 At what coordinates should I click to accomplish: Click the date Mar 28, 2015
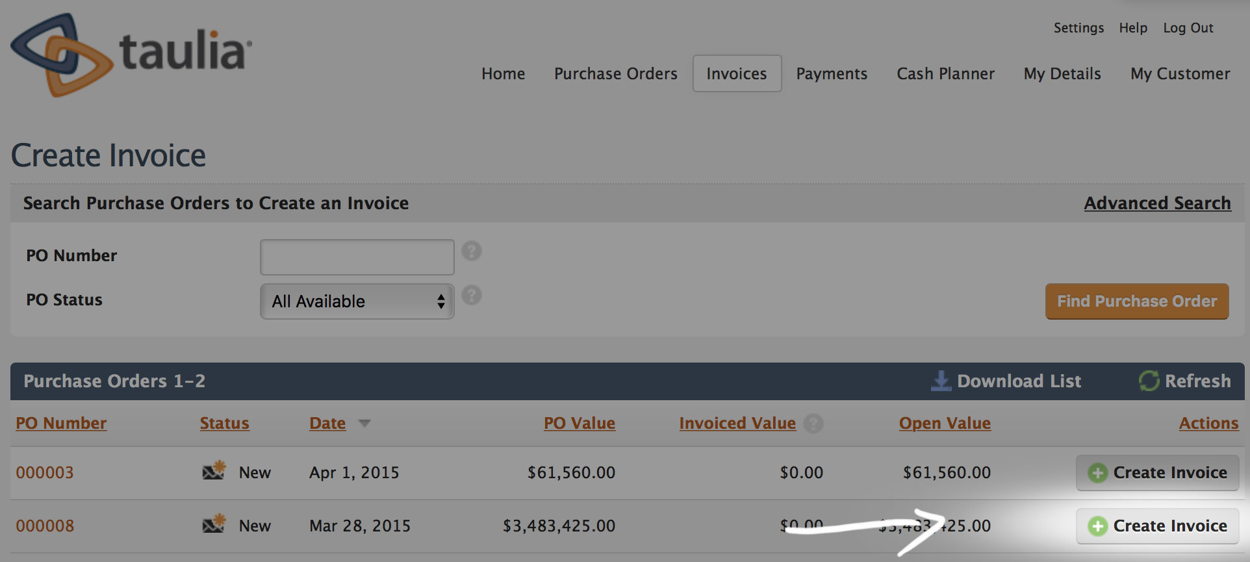point(360,526)
